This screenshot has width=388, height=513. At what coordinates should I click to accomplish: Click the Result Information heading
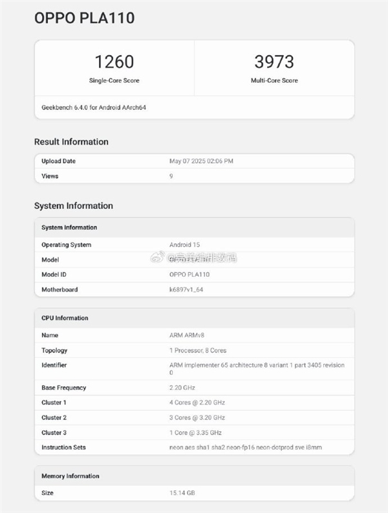coord(71,142)
